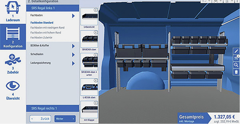Choose Fachboden mit hohem Rand
This screenshot has height=124, width=240.
pyautogui.click(x=46, y=33)
